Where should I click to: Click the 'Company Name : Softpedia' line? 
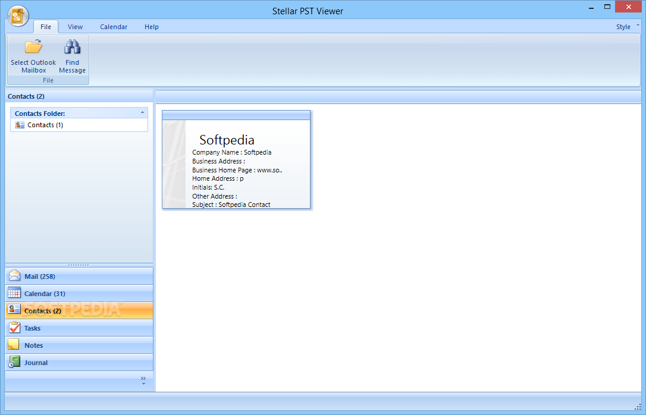(231, 152)
